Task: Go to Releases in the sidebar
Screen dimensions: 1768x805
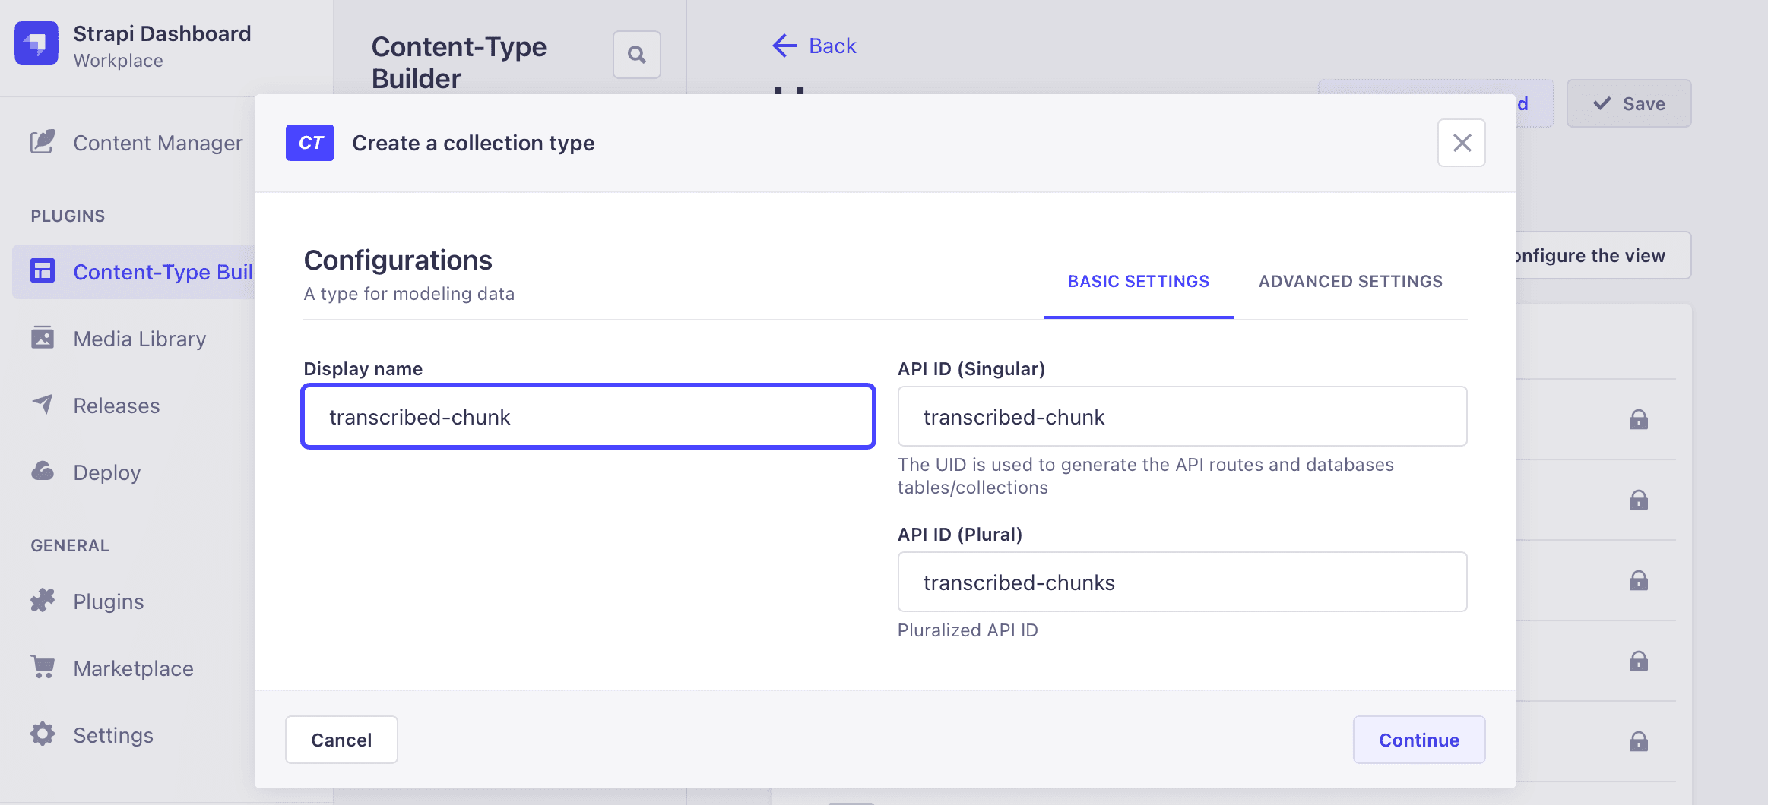Action: coord(95,406)
